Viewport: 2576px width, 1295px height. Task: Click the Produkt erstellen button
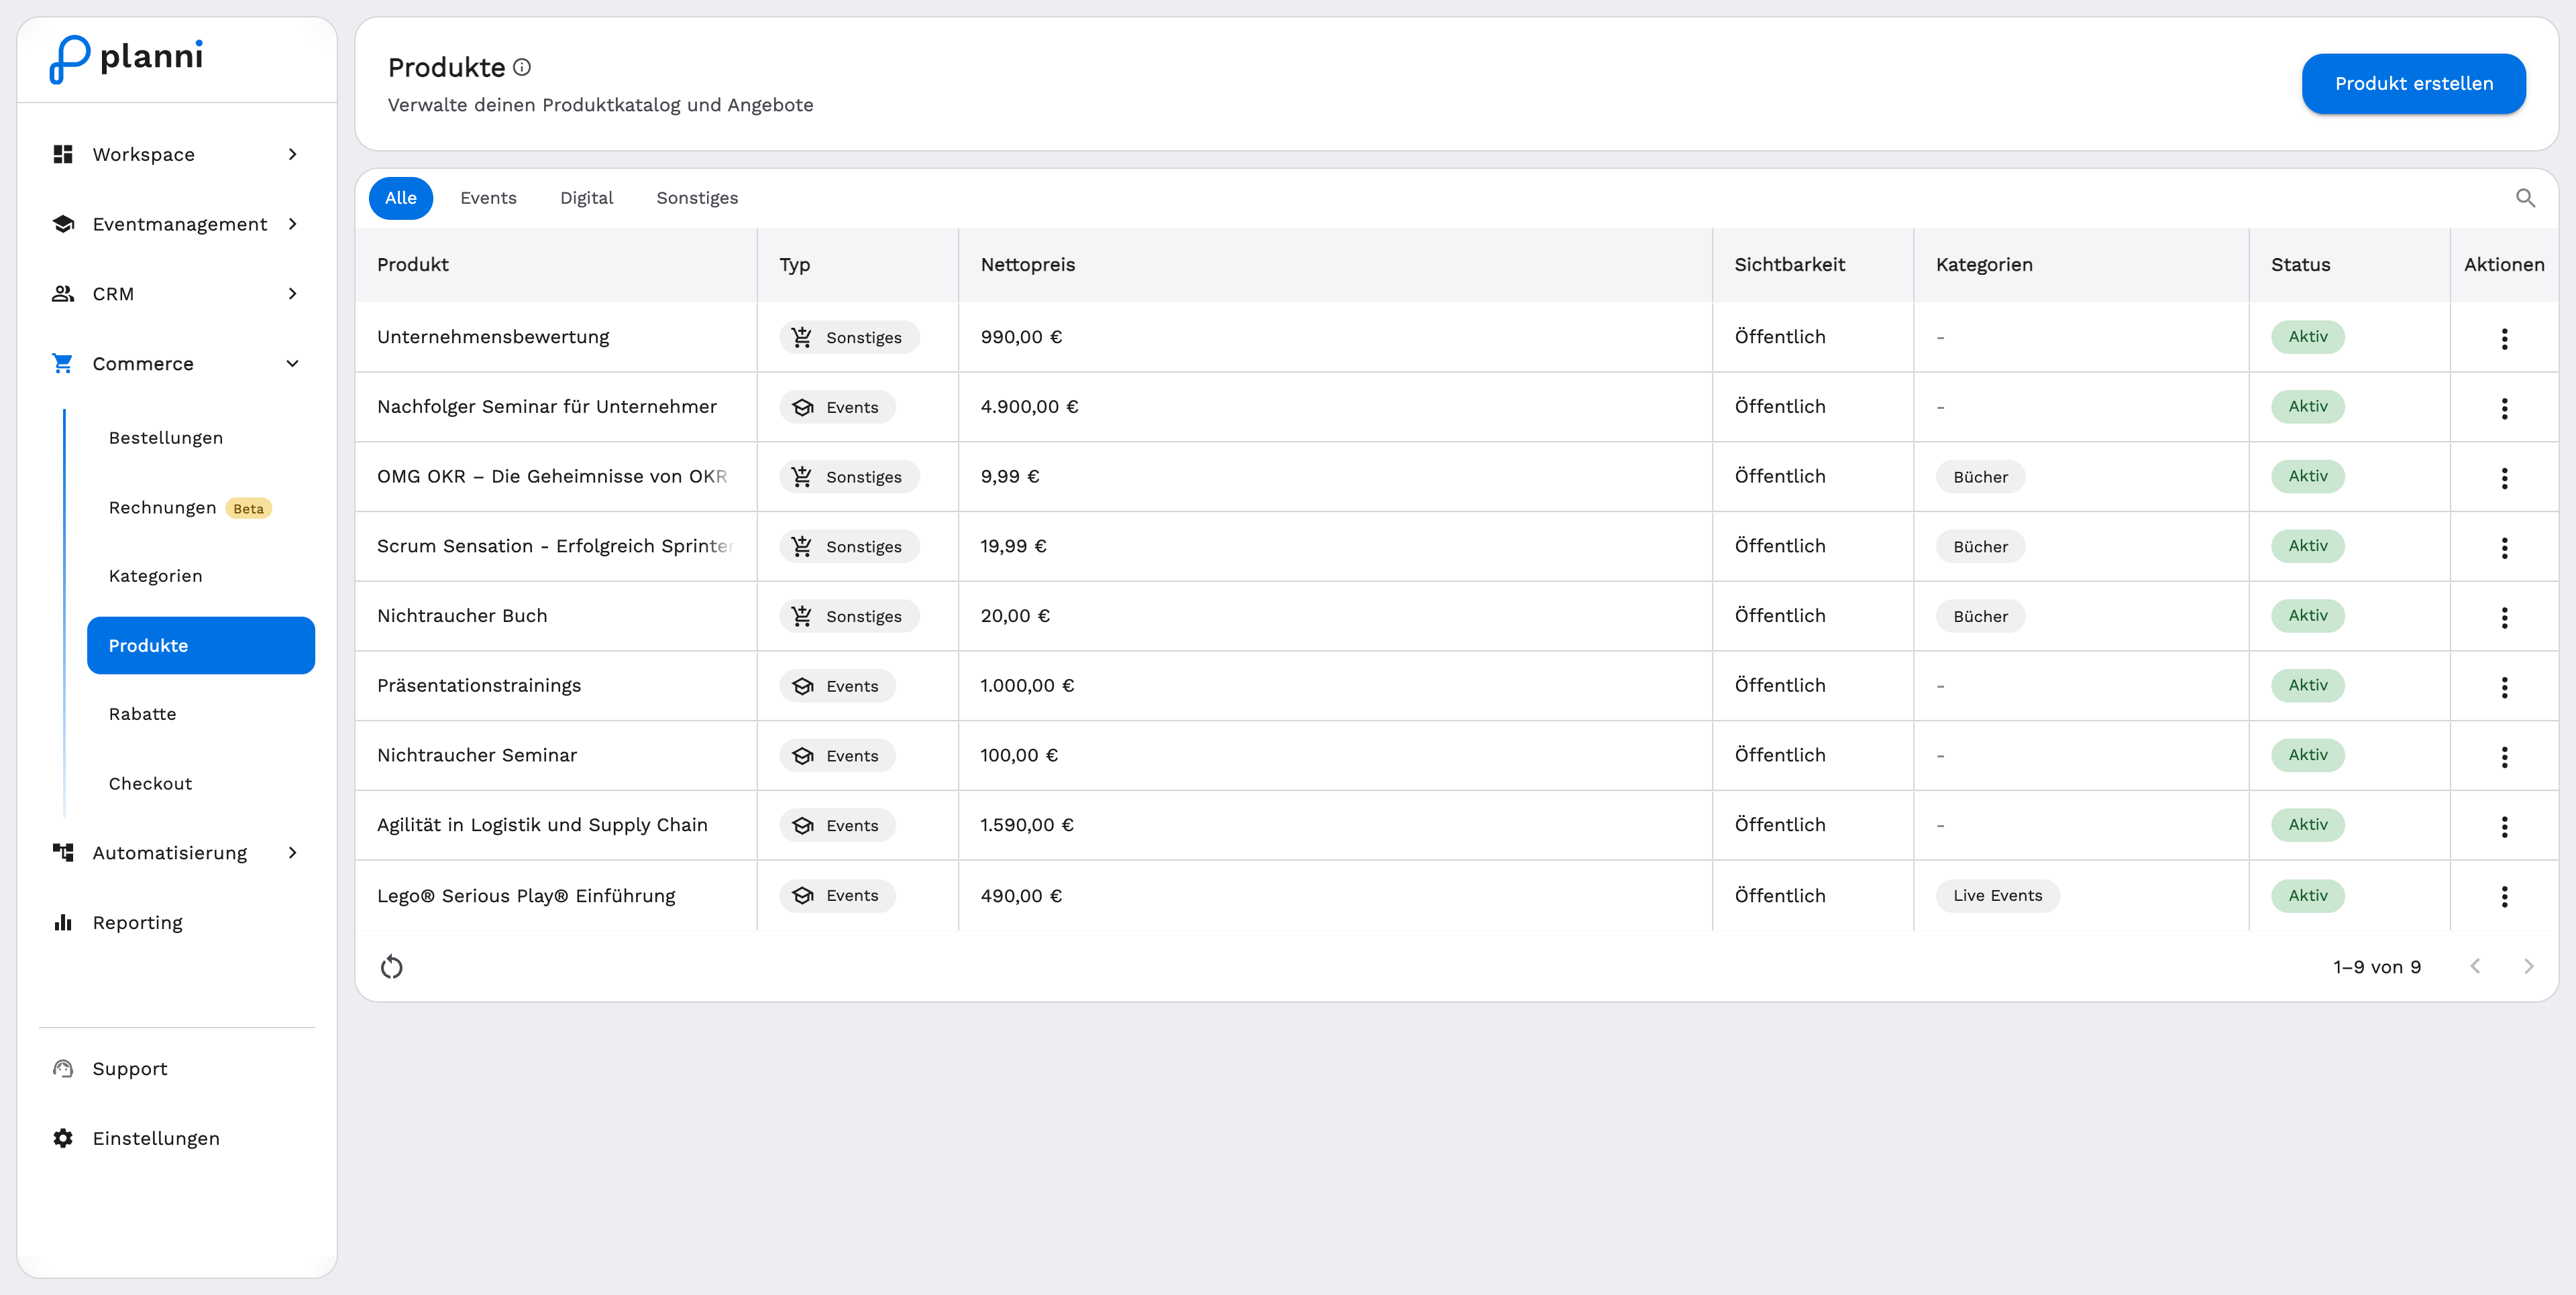point(2413,84)
